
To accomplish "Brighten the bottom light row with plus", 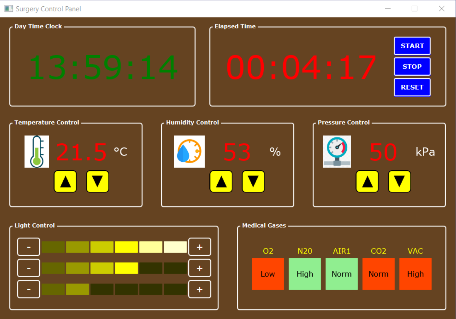I will click(199, 289).
